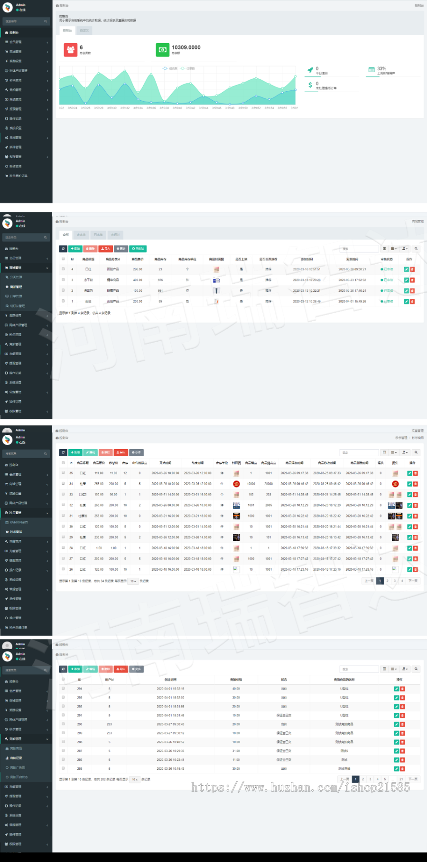Click the refresh icon above the Id 35 table
This screenshot has width=427, height=862.
coord(63,452)
